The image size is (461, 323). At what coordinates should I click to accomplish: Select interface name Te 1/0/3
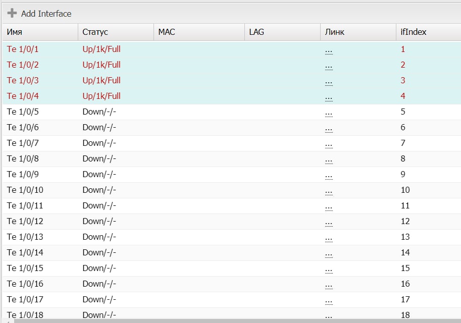pos(23,80)
